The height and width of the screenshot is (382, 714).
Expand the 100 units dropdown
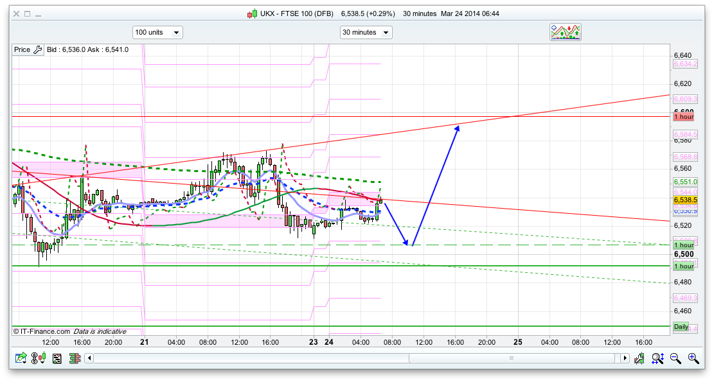tap(157, 32)
